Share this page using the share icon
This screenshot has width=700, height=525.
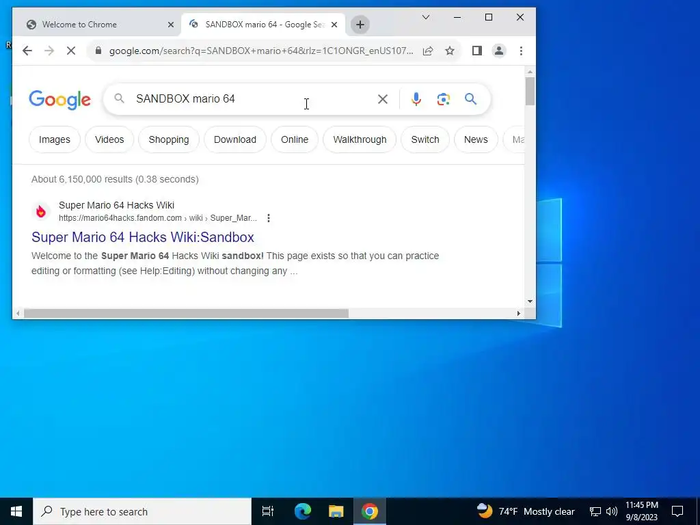coord(428,51)
